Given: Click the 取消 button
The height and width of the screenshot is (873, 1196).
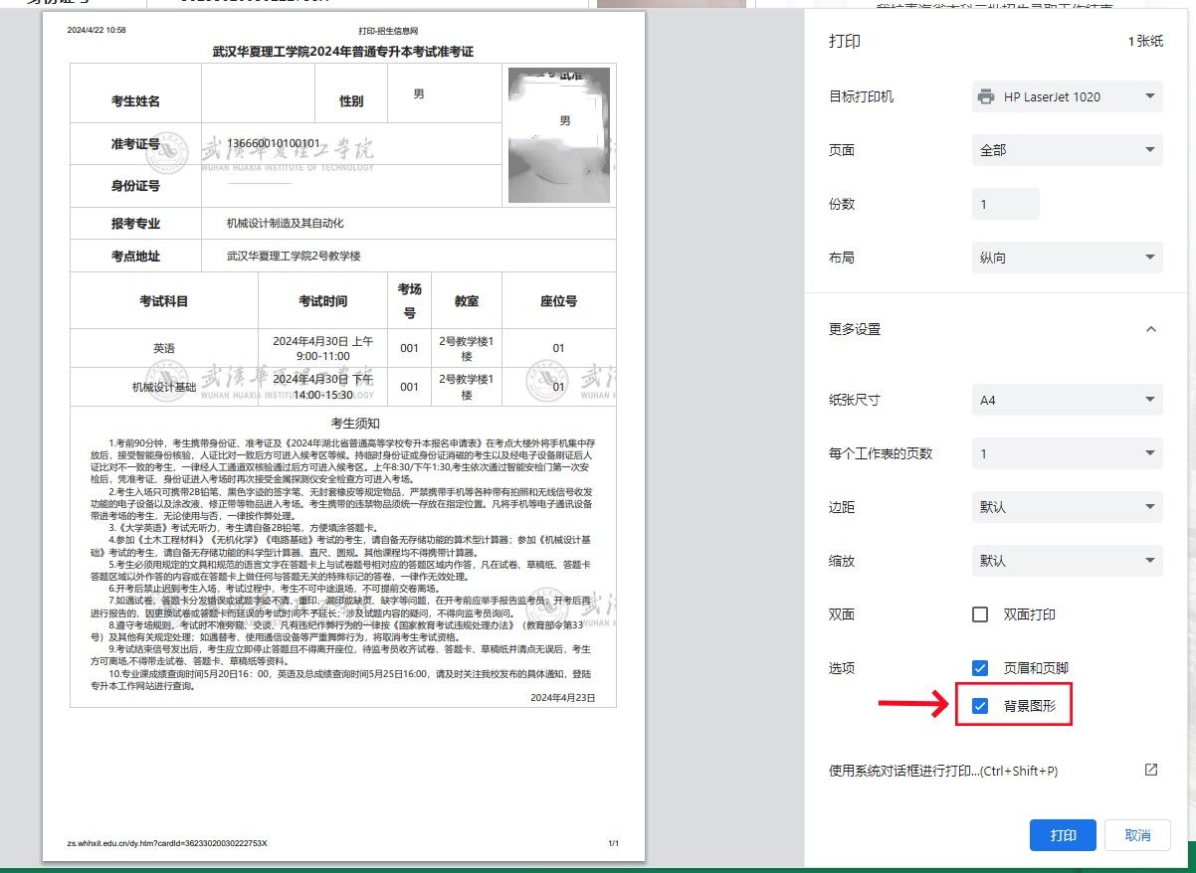Looking at the screenshot, I should click(x=1137, y=835).
